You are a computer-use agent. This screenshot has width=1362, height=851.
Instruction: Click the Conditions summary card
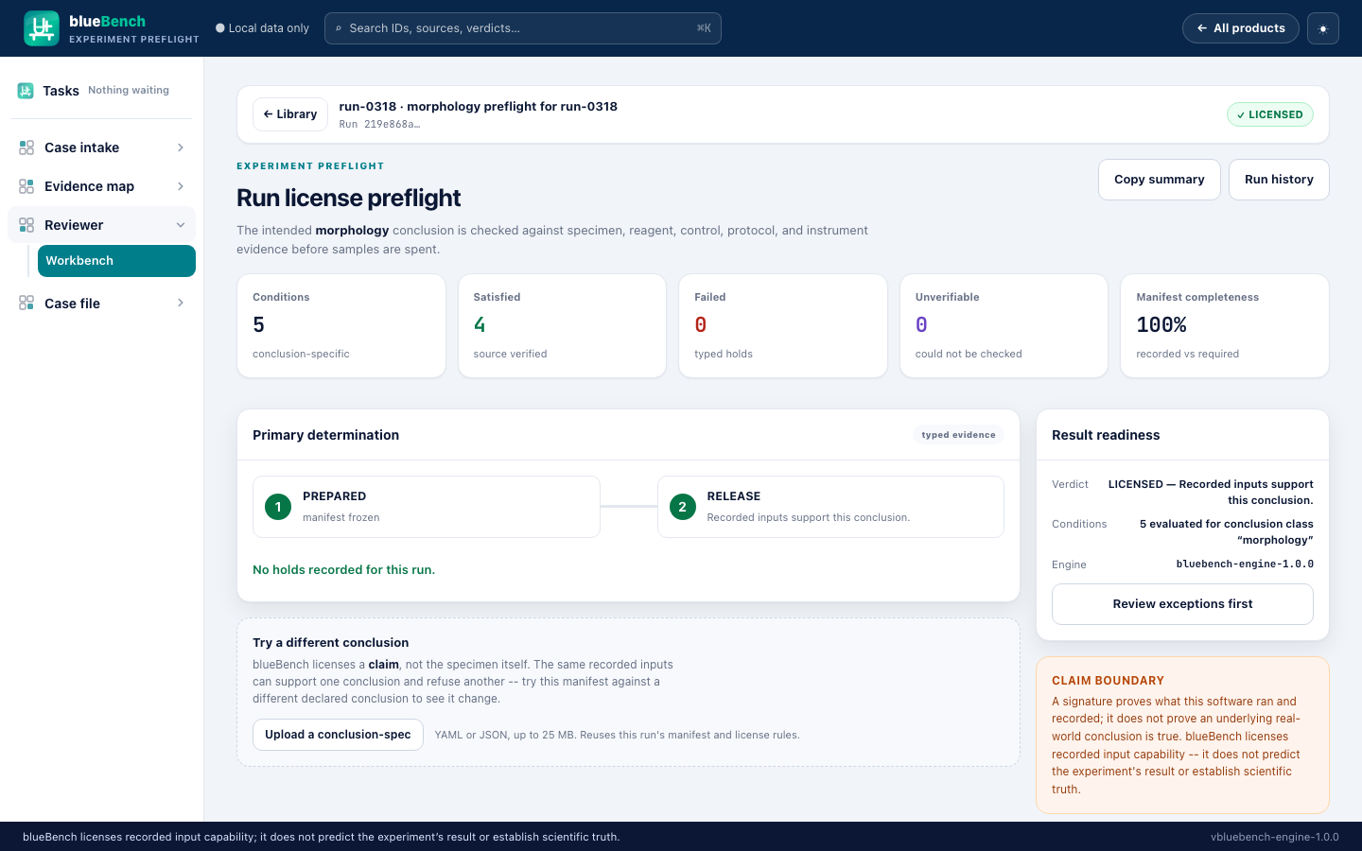(341, 326)
